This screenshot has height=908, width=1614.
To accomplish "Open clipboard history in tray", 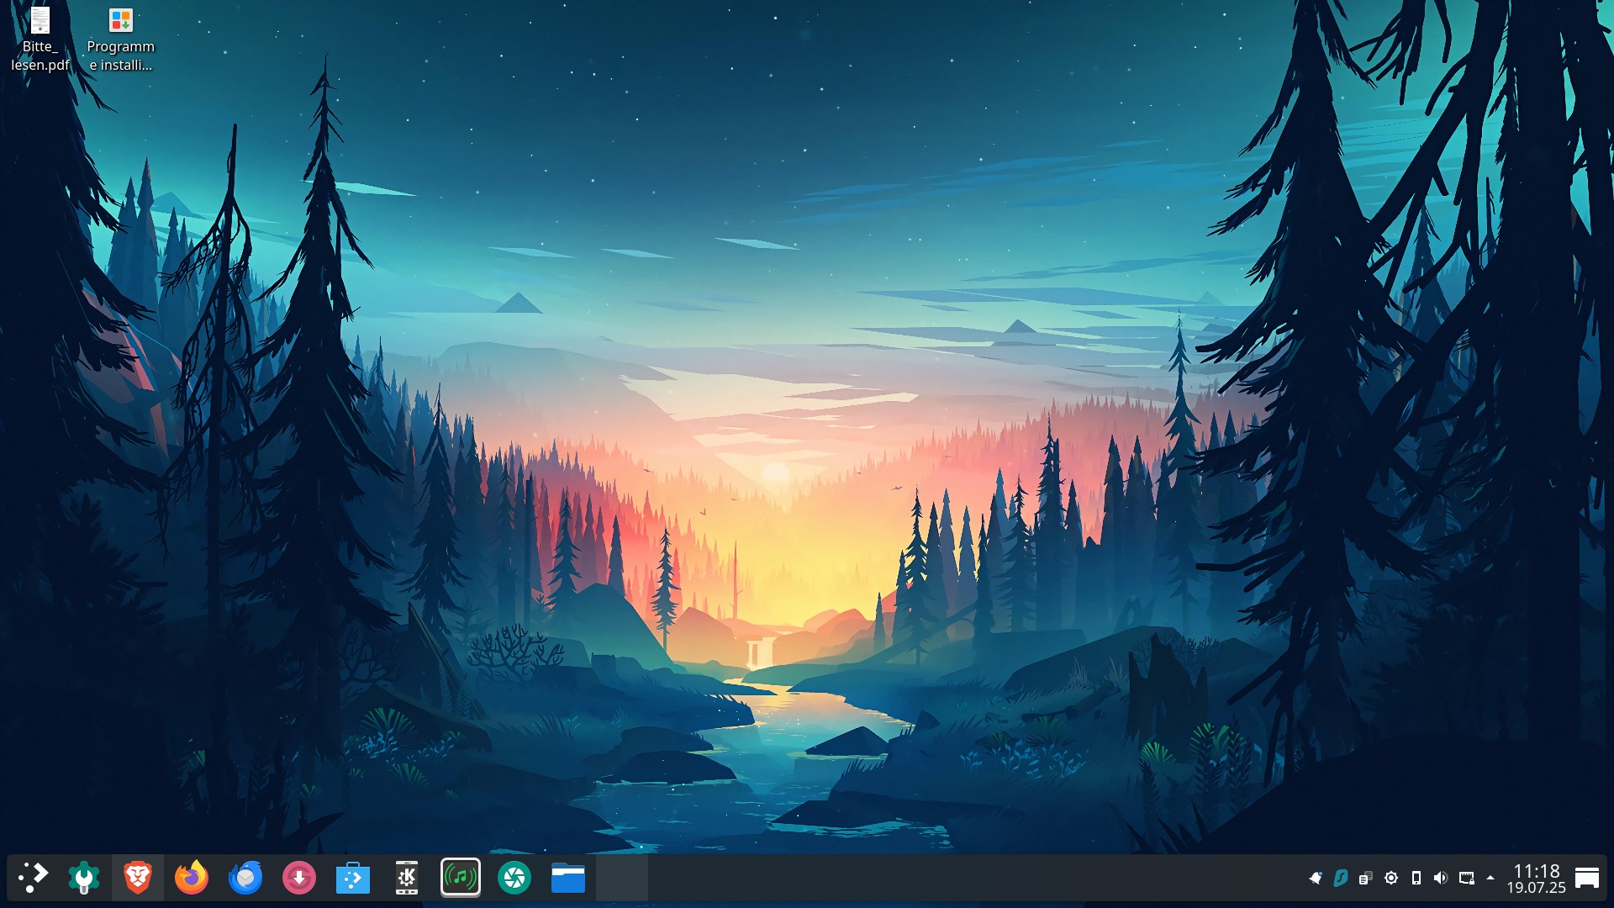I will click(x=1366, y=878).
